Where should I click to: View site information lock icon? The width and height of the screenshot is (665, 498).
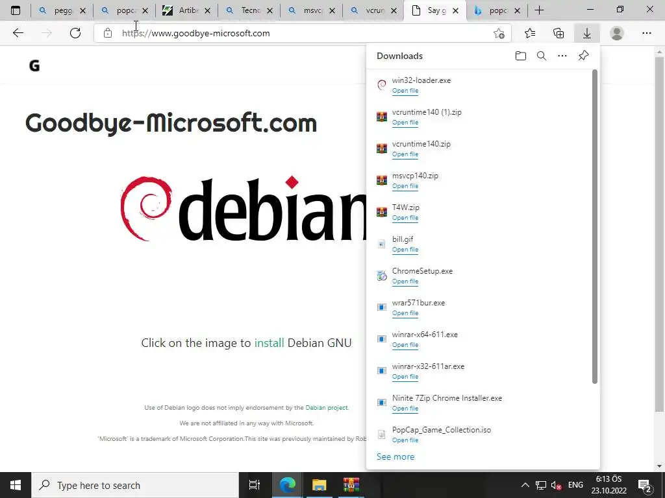(108, 33)
